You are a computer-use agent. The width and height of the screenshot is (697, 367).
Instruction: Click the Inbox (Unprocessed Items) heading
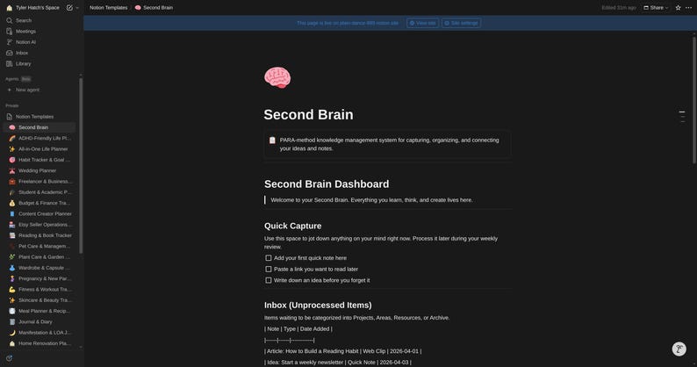click(318, 306)
